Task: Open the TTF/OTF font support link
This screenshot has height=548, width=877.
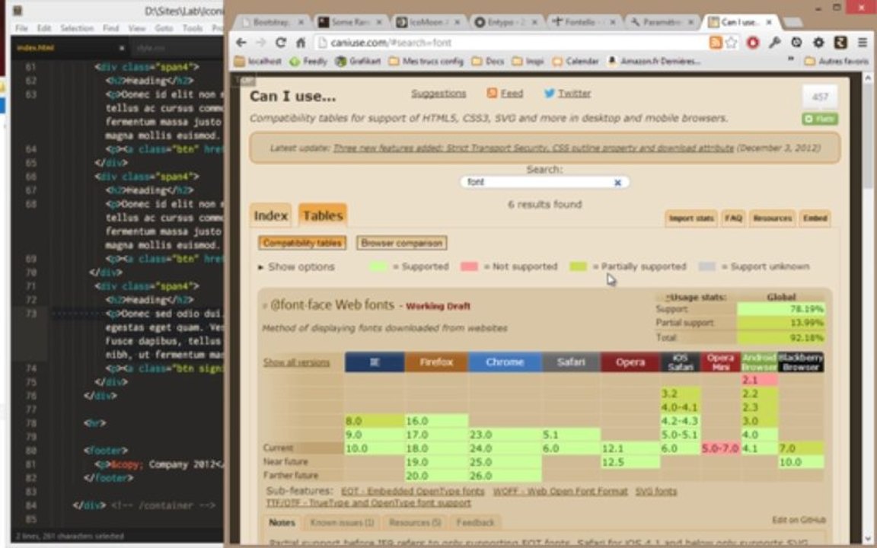Action: click(368, 502)
